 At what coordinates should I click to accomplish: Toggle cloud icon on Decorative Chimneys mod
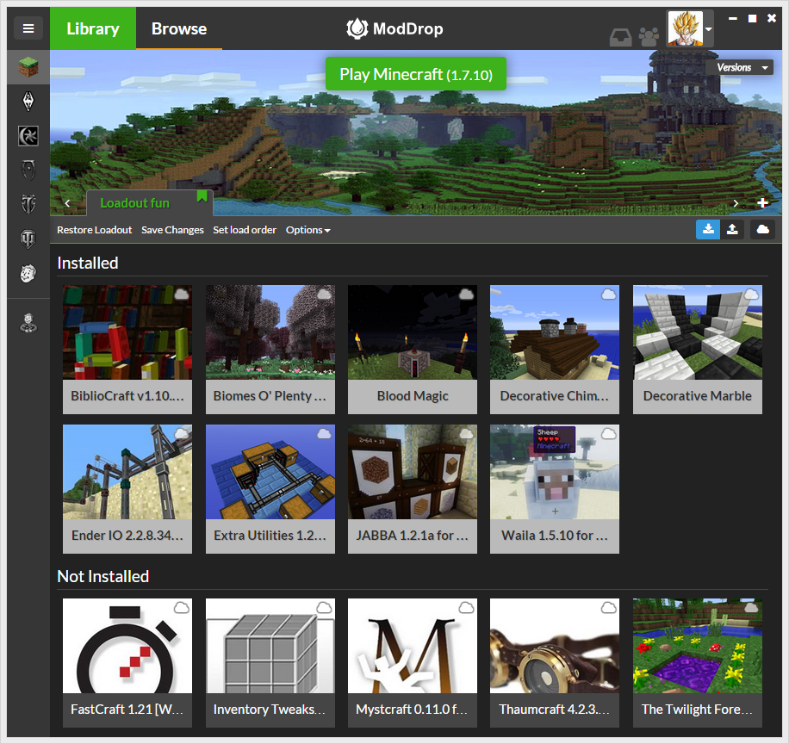click(x=608, y=294)
